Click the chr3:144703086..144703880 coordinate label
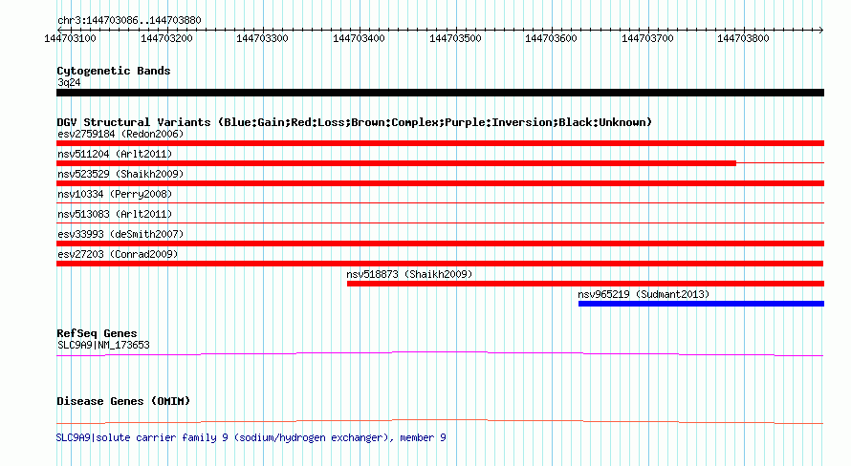 [x=129, y=20]
